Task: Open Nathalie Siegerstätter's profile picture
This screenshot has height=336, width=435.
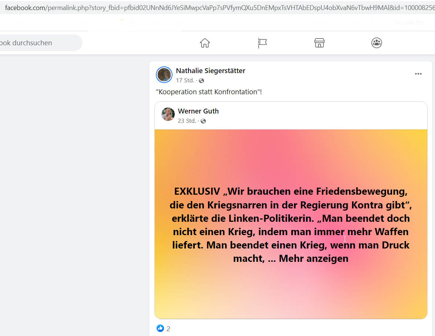Action: 164,75
